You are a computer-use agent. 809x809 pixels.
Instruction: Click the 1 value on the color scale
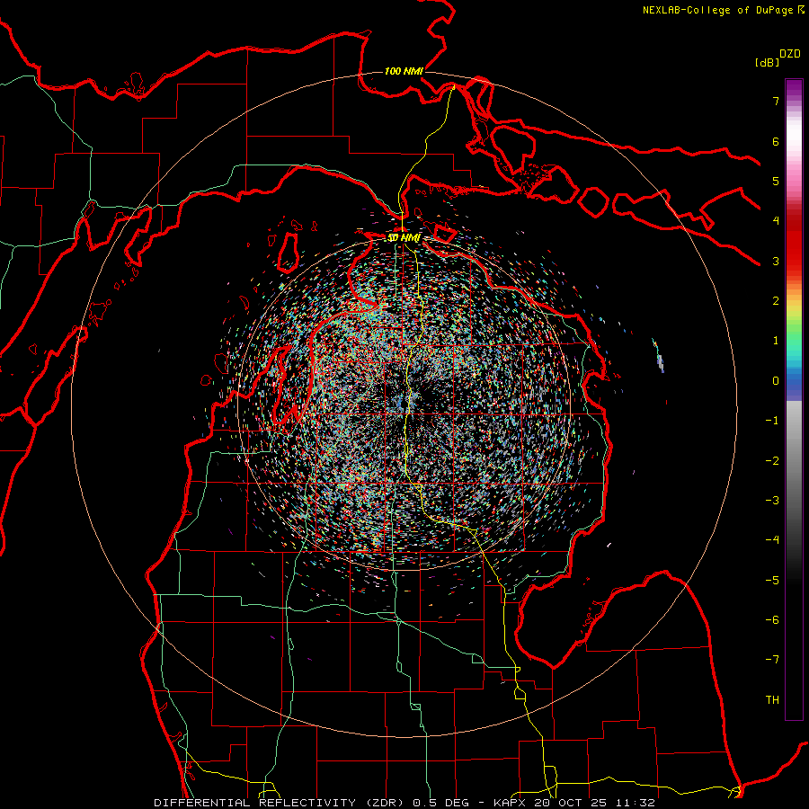[x=776, y=341]
